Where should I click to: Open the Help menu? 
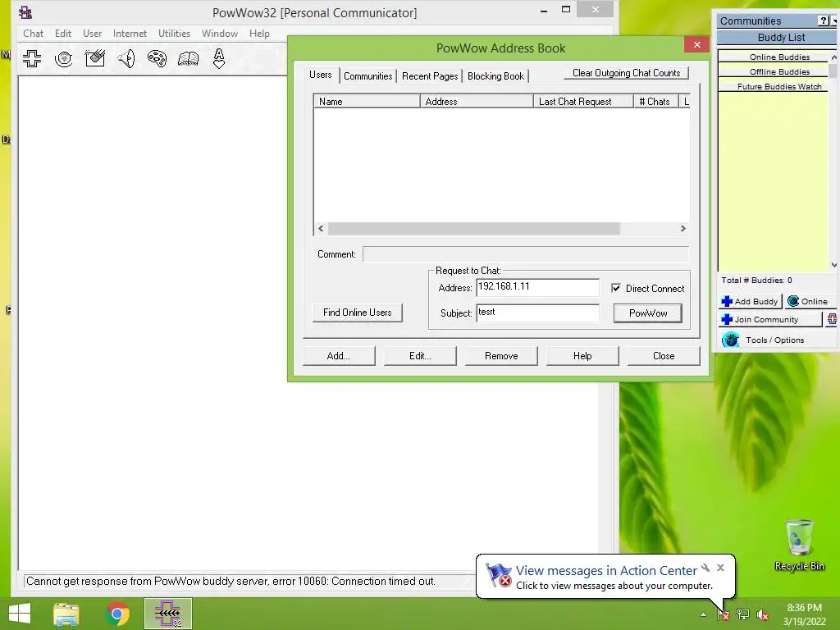259,33
